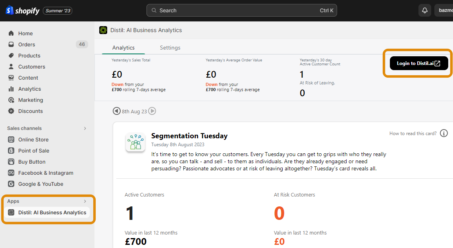Expand the Apps chevron
The width and height of the screenshot is (453, 248).
85,201
